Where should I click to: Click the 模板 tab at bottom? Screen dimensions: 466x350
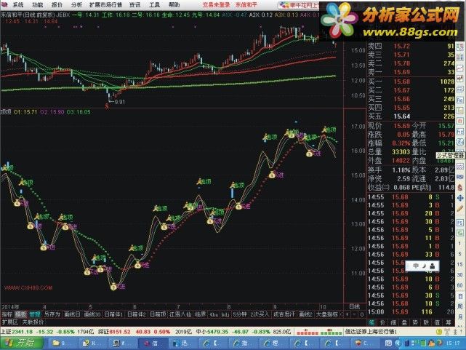(x=21, y=314)
